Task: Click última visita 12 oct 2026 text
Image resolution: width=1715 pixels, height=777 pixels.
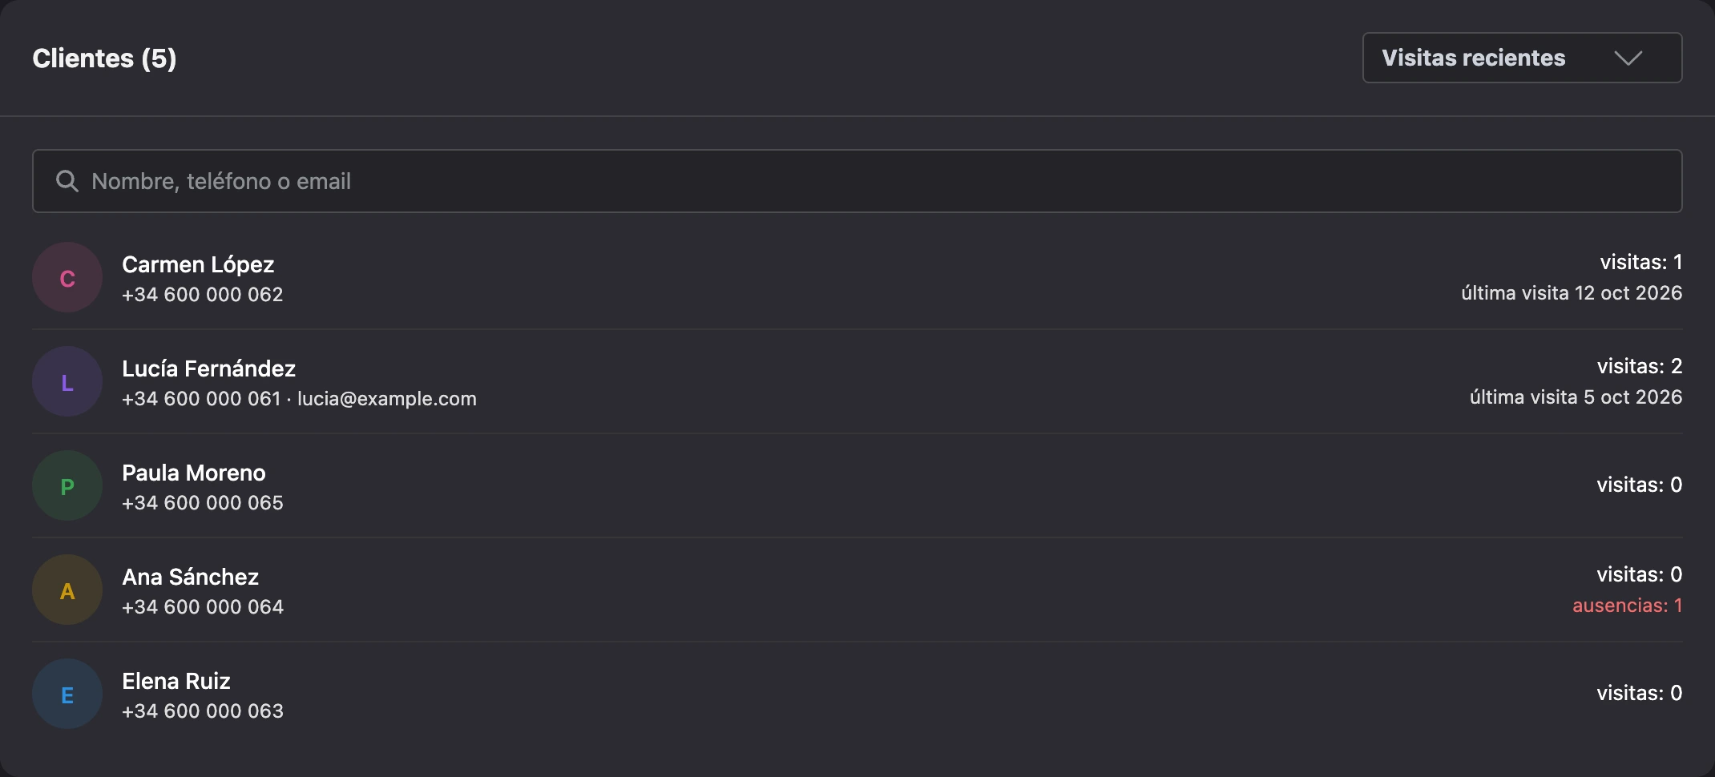Action: click(x=1572, y=293)
